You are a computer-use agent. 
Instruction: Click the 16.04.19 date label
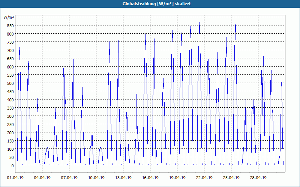coord(150,178)
